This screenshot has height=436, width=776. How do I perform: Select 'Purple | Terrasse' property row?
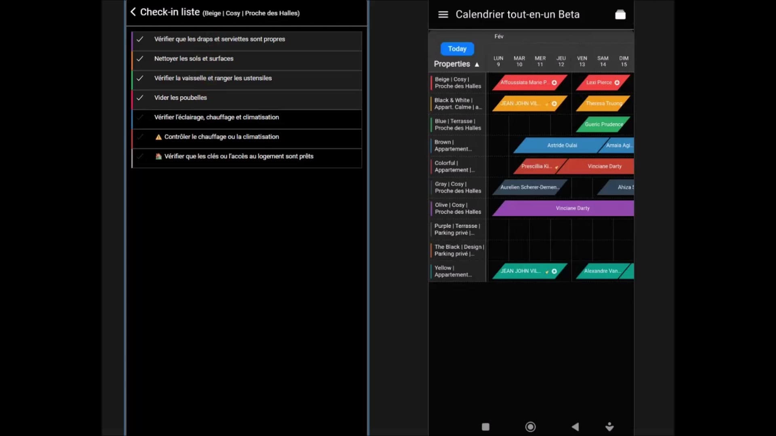coord(458,229)
